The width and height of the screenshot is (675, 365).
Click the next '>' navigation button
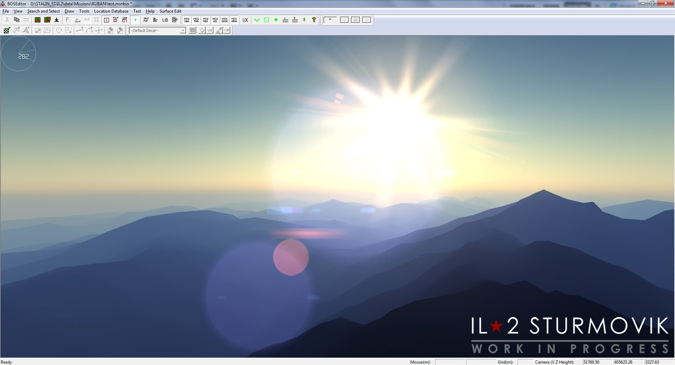point(367,20)
